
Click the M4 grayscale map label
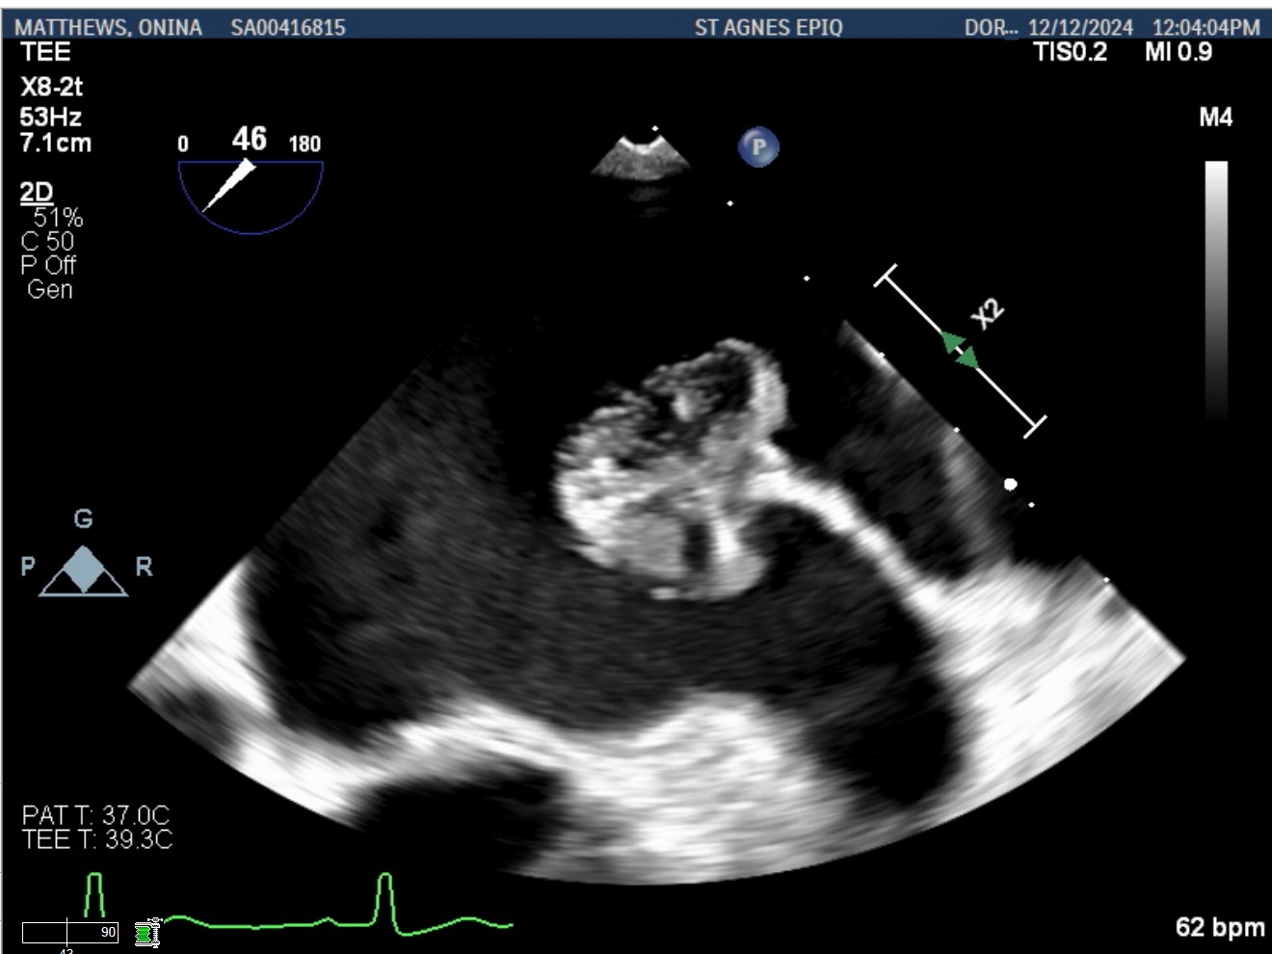[x=1215, y=118]
